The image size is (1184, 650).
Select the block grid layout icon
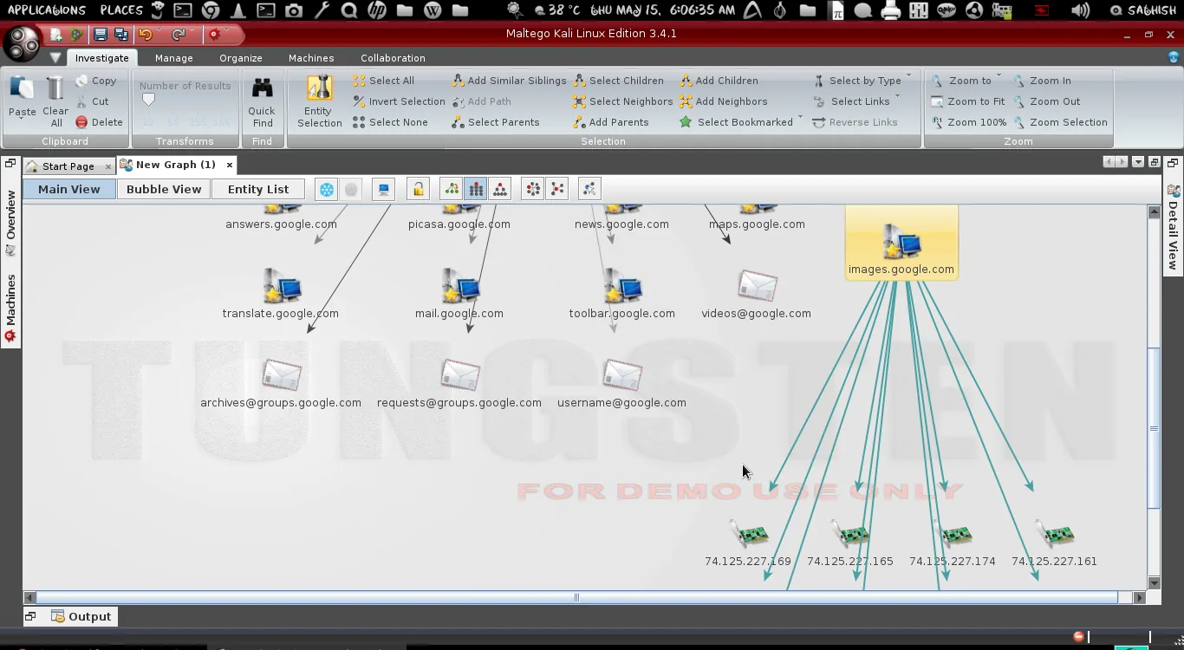[x=476, y=189]
